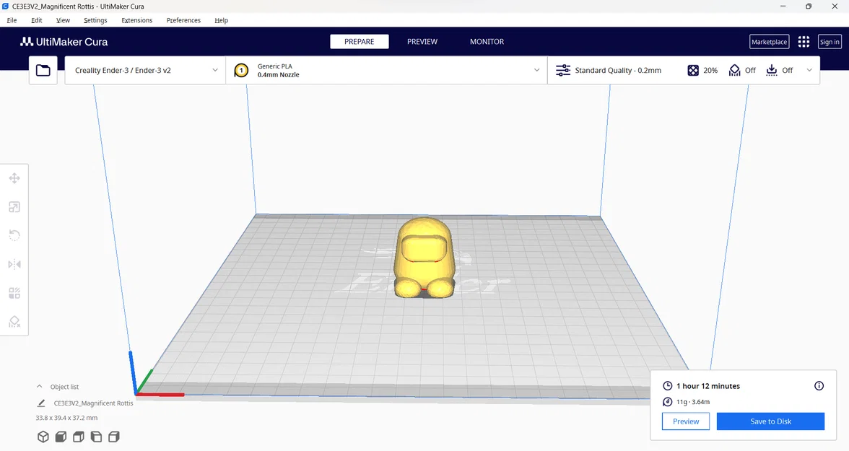The width and height of the screenshot is (849, 451).
Task: Select the Mirror tool
Action: (14, 264)
